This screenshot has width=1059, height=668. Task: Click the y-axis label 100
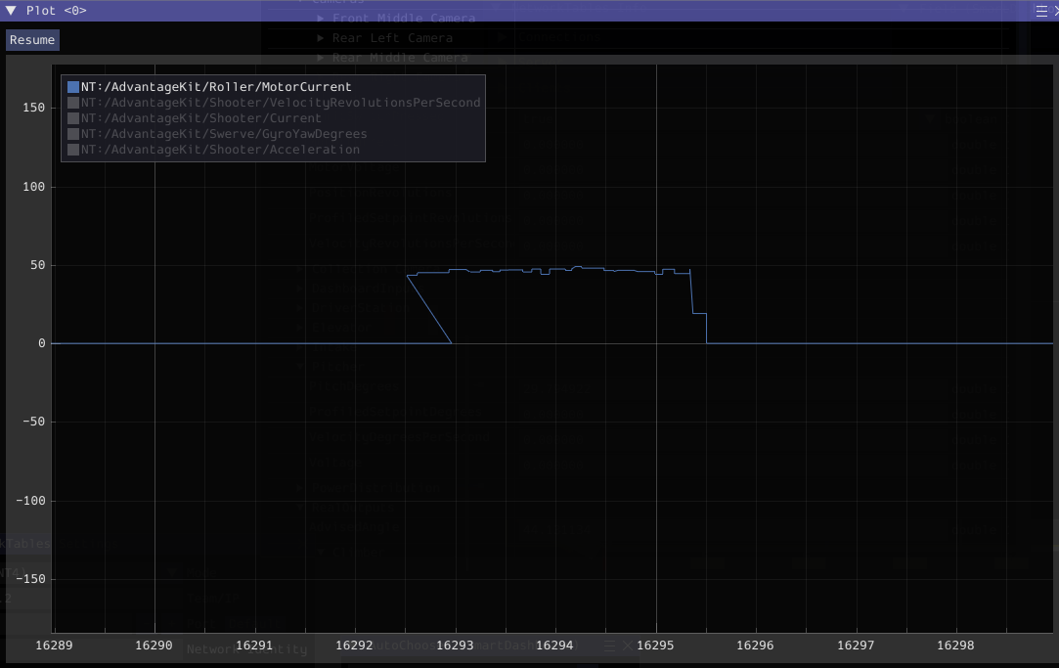34,187
